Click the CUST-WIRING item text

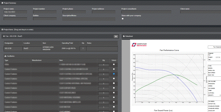coord(65,111)
